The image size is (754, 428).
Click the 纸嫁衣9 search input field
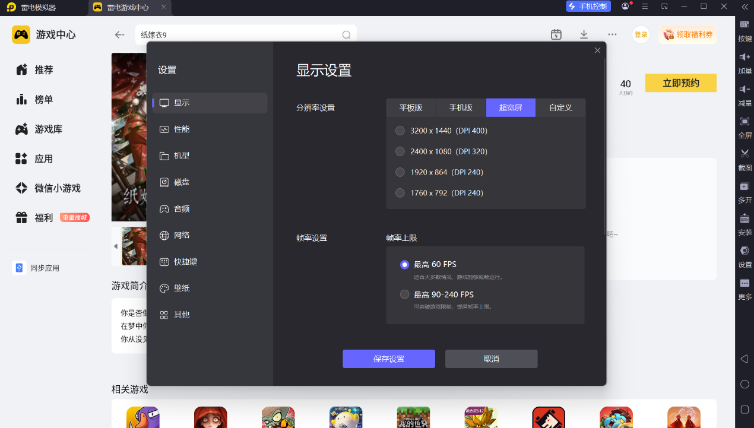pos(239,35)
